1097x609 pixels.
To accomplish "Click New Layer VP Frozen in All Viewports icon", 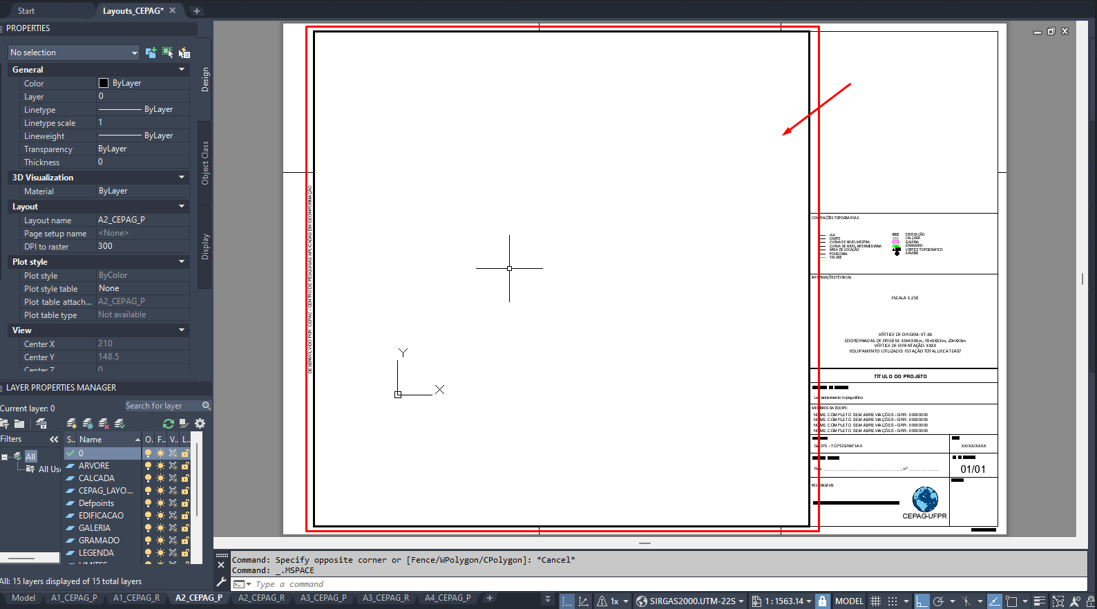I will pos(88,423).
